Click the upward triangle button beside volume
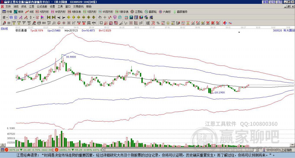This screenshot has height=158, width=295. tap(3, 145)
